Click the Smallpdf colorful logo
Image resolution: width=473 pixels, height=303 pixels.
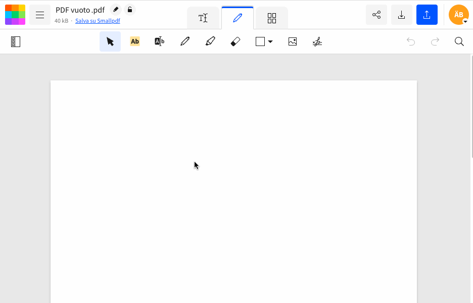pyautogui.click(x=15, y=15)
